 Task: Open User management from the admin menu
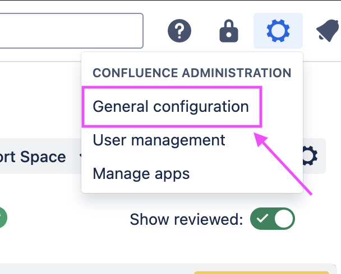click(x=159, y=139)
